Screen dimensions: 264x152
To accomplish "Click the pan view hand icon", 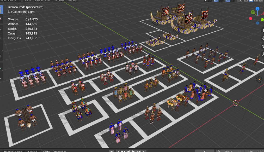I will tap(263, 38).
